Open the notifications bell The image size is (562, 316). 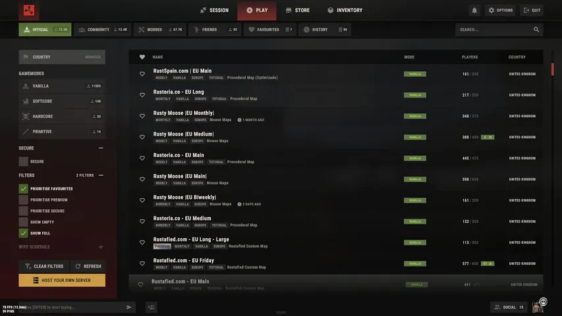pyautogui.click(x=474, y=11)
